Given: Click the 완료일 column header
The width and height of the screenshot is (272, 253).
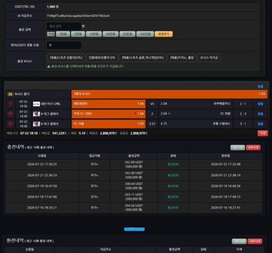Looking at the screenshot, I should click(225, 156).
